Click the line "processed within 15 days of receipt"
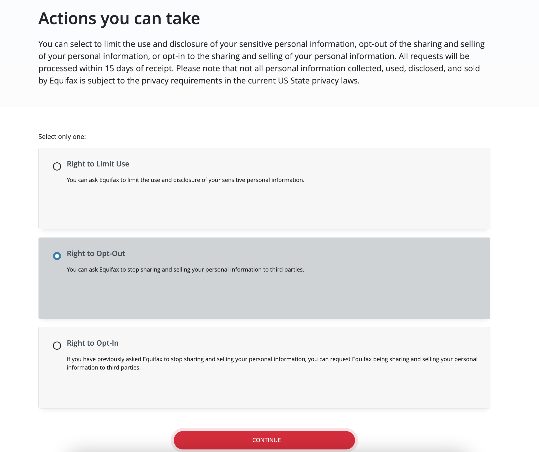Screen dimensions: 539x452 pos(259,68)
